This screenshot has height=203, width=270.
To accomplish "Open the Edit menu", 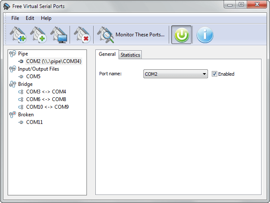I will [30, 18].
